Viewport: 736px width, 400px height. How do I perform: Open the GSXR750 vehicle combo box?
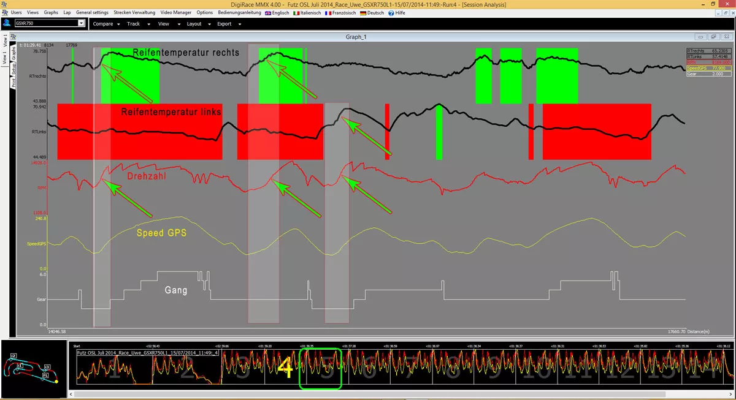click(48, 23)
